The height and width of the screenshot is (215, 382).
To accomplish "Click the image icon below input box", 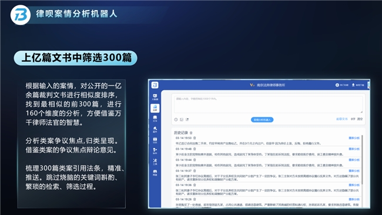I will click(x=182, y=120).
